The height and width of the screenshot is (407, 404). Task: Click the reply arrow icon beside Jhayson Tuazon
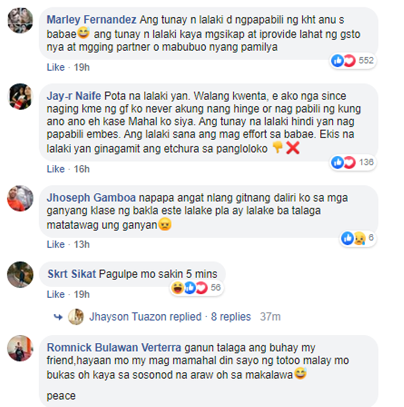(x=58, y=317)
